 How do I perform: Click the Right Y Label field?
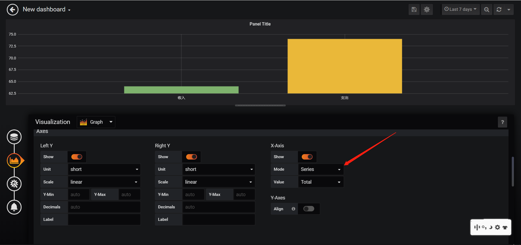[x=219, y=219]
